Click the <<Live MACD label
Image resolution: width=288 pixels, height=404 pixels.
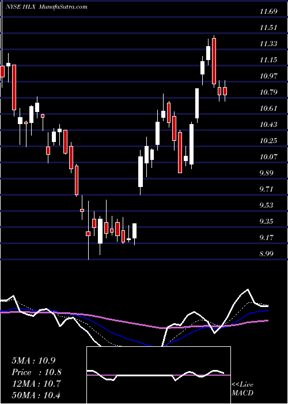click(x=242, y=388)
